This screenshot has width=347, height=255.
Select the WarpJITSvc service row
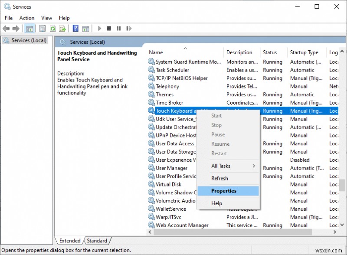coord(169,217)
